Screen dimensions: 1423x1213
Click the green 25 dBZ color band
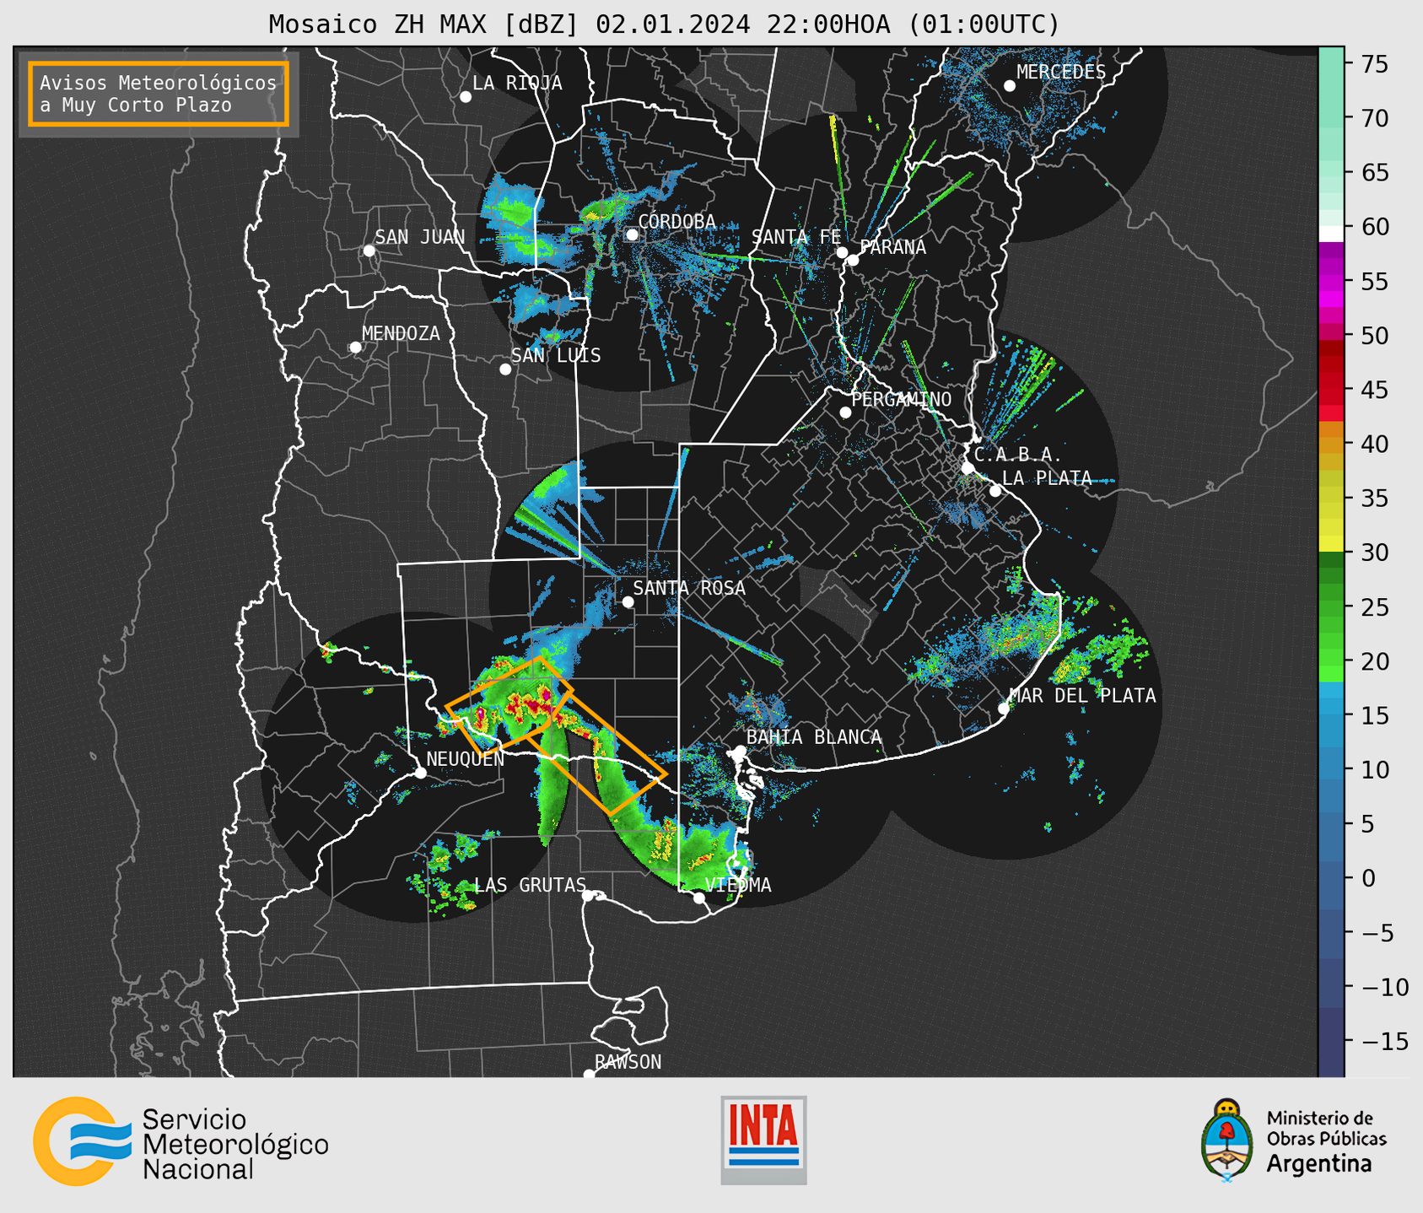tap(1331, 606)
